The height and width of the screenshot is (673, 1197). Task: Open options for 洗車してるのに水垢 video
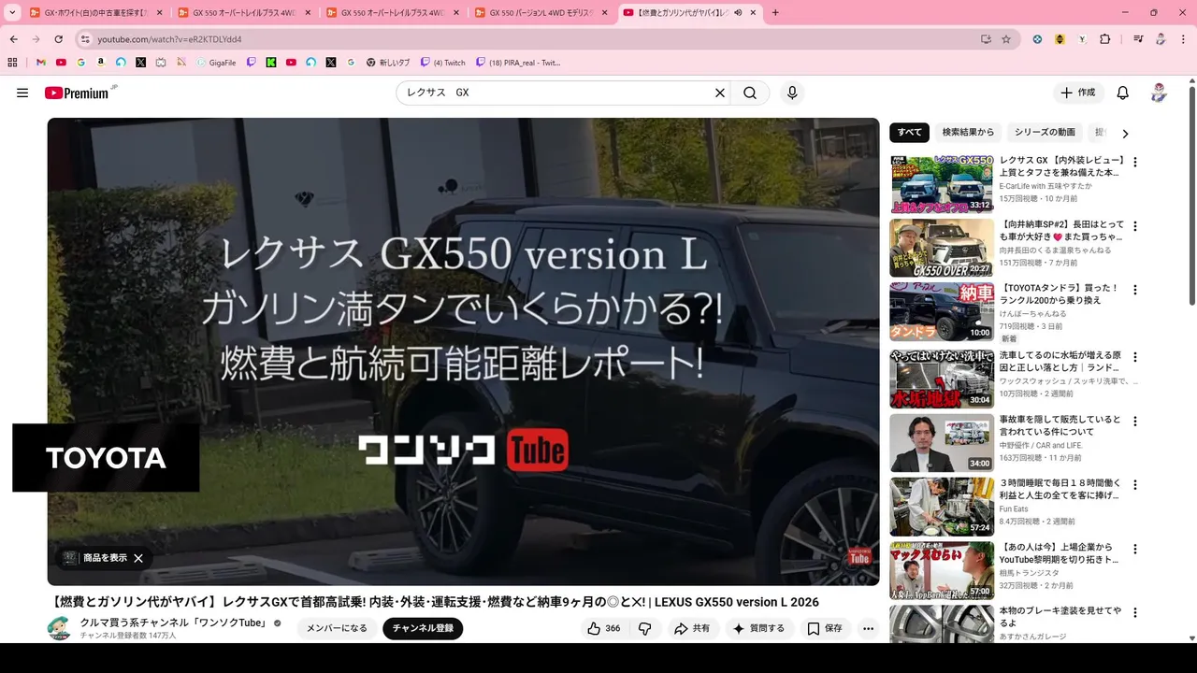pos(1135,357)
